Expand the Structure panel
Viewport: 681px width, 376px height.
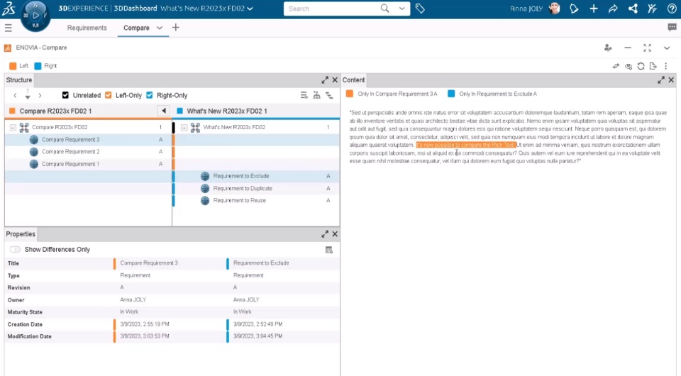[x=325, y=80]
